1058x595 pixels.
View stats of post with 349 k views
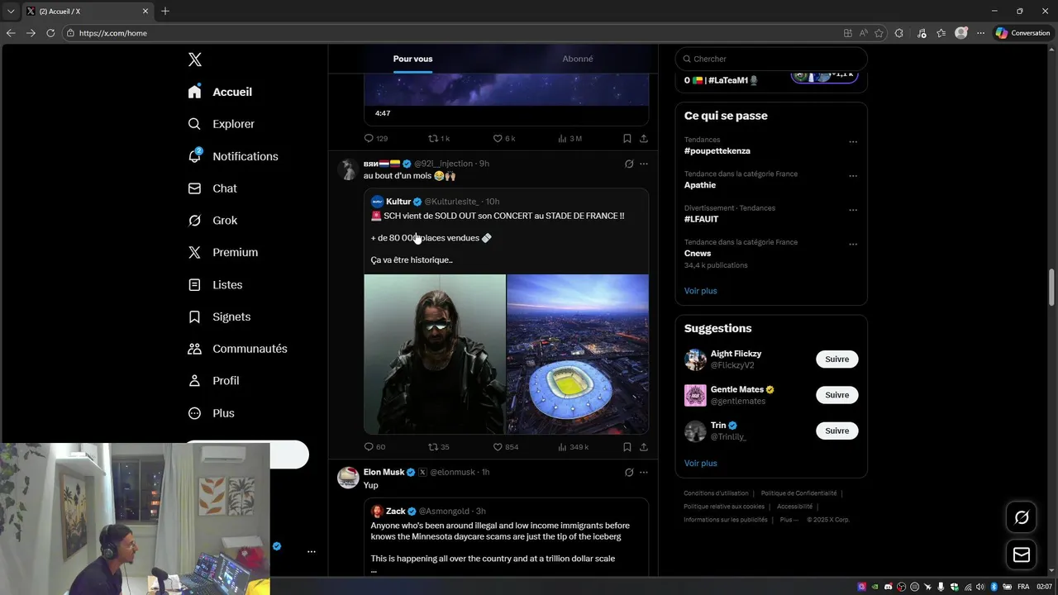click(x=573, y=447)
